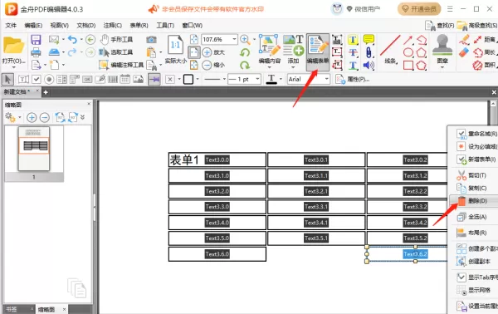Click the 线条 line drawing tool
Viewport: 498px width, 314px height.
[x=390, y=49]
